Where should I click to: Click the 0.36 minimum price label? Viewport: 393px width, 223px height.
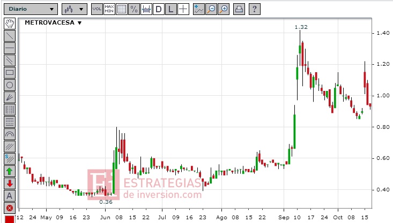pyautogui.click(x=106, y=202)
